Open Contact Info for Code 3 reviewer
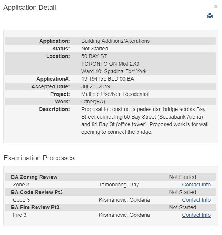 pos(196,200)
